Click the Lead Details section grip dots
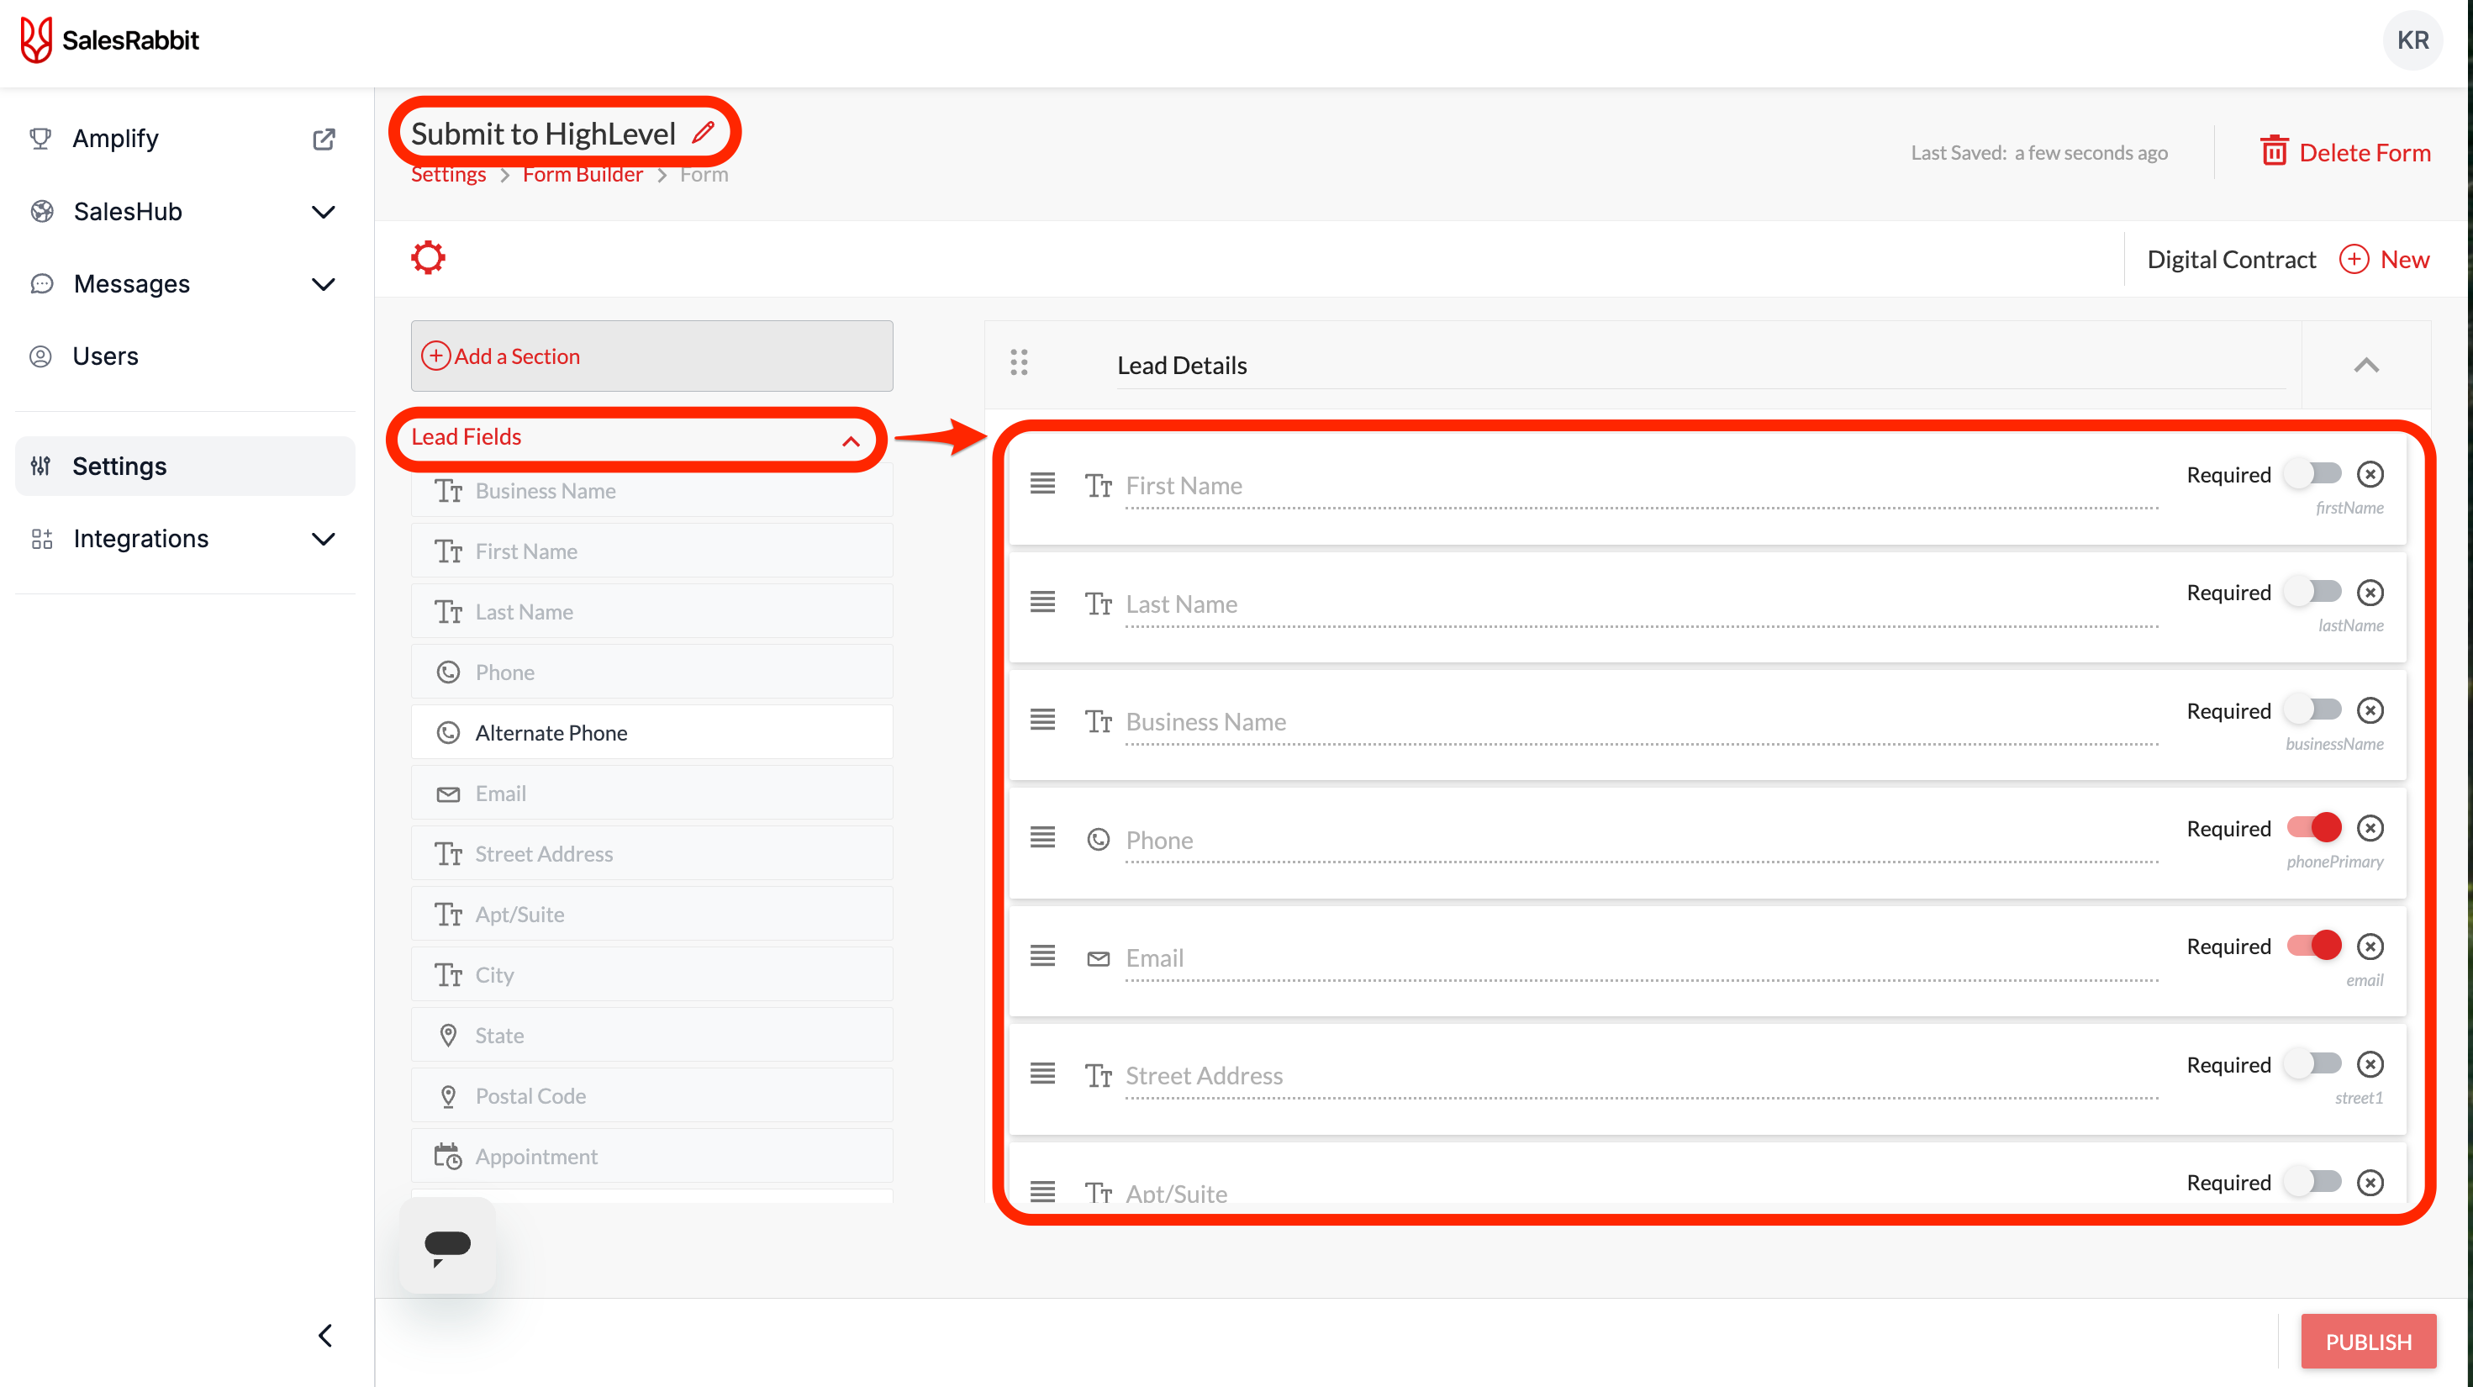Image resolution: width=2473 pixels, height=1387 pixels. click(x=1019, y=363)
